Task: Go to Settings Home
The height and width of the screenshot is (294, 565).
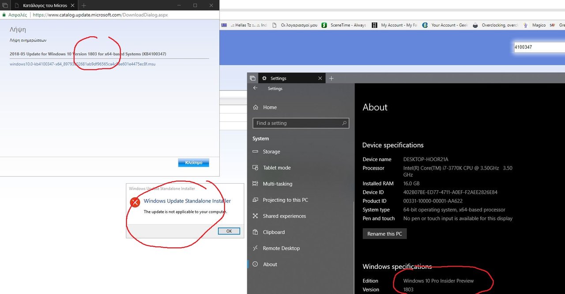Action: (x=270, y=107)
